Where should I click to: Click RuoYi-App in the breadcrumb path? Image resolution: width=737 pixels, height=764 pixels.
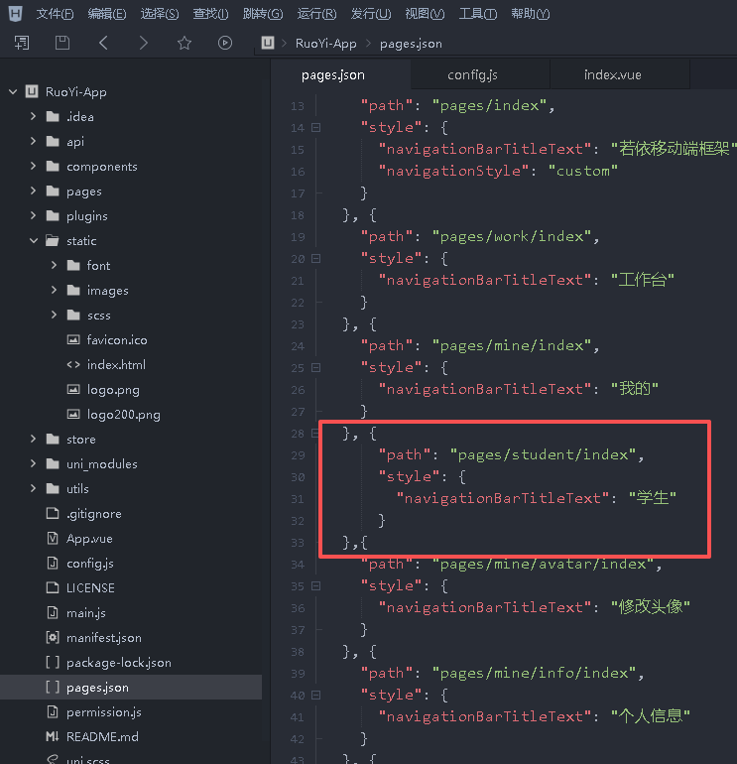pos(325,44)
